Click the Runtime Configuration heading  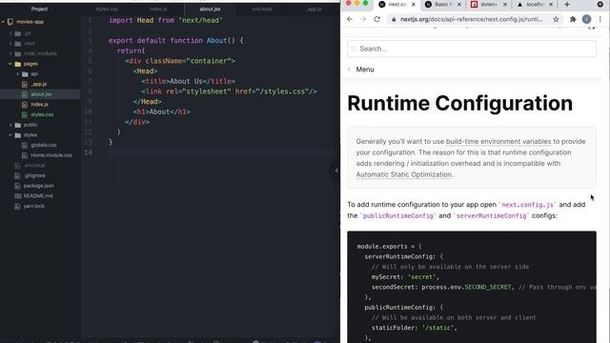(x=459, y=104)
